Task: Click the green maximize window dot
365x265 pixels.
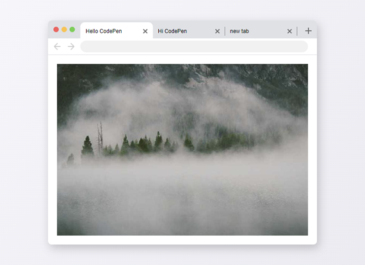Action: [x=72, y=29]
